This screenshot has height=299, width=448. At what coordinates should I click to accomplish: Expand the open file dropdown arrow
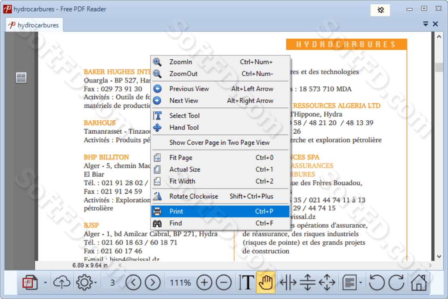pyautogui.click(x=46, y=283)
